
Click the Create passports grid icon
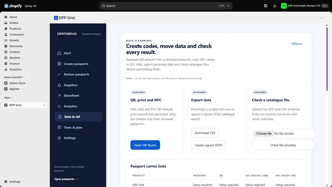coord(59,64)
